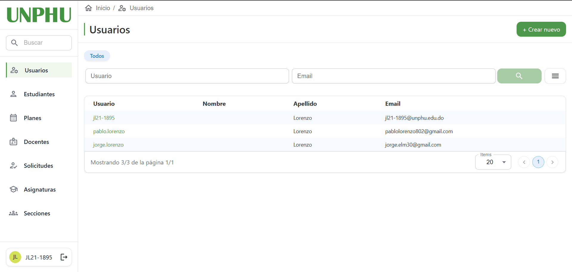Image resolution: width=572 pixels, height=272 pixels.
Task: Click the Asignaturas graduation cap icon
Action: (13, 189)
